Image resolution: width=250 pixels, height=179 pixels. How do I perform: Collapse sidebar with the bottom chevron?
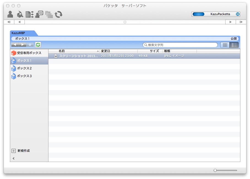pos(13,158)
